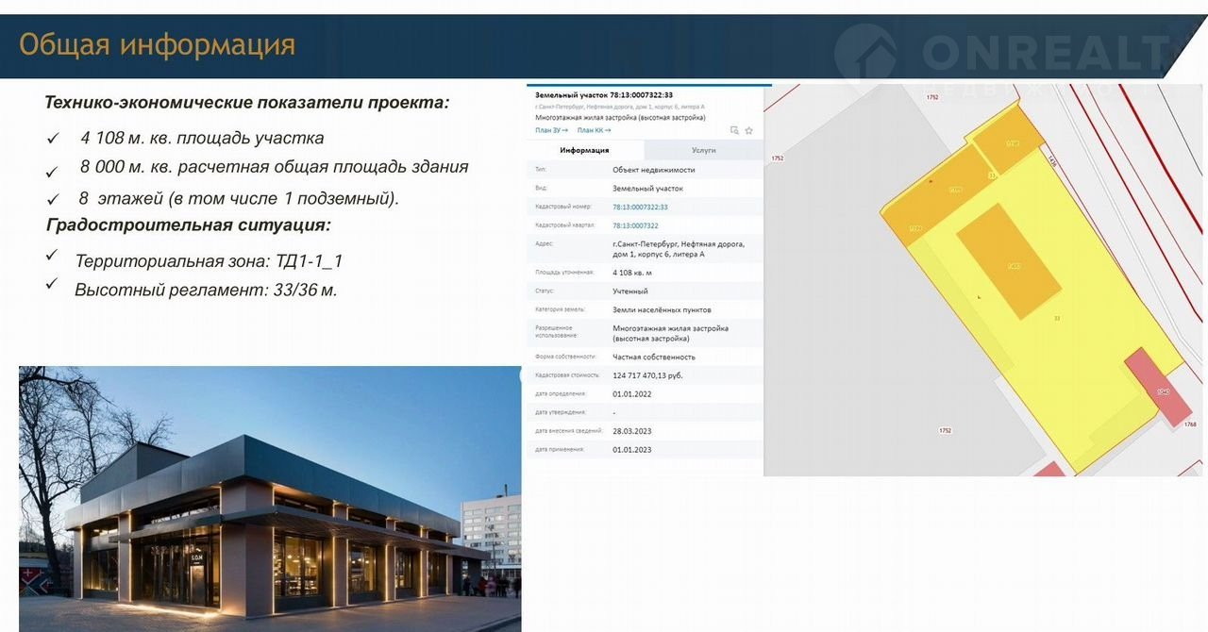Click the ONREALT house logo icon
Viewport: 1208px width, 632px height.
pos(865,54)
